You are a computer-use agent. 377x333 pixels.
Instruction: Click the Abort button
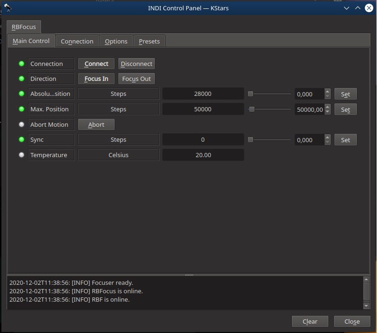pos(96,124)
